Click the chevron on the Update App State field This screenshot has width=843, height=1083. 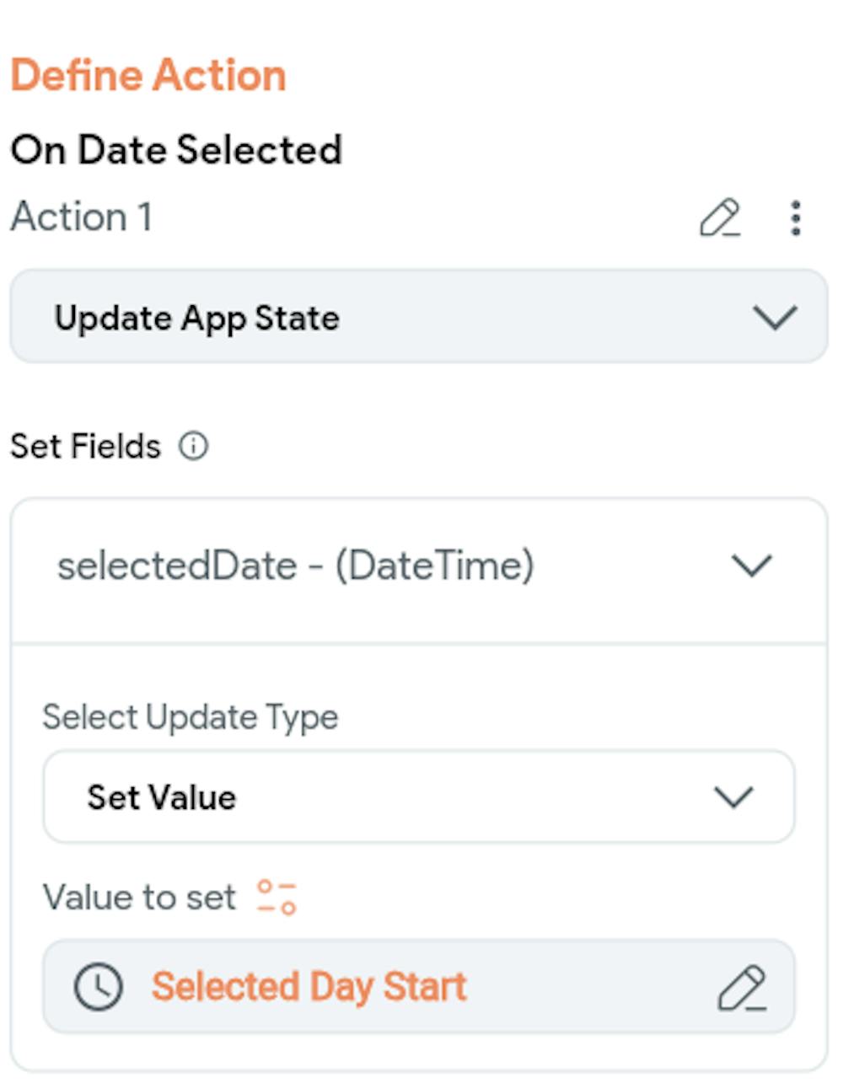click(x=777, y=319)
